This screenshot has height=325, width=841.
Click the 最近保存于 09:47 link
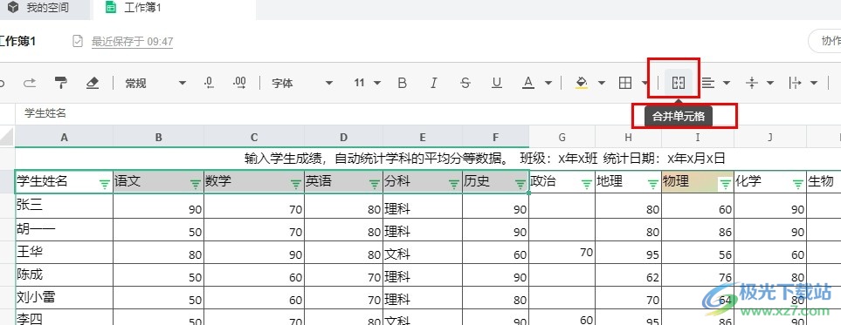(132, 41)
